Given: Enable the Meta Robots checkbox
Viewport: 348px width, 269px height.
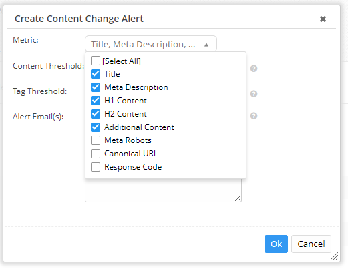Looking at the screenshot, I should pyautogui.click(x=96, y=140).
